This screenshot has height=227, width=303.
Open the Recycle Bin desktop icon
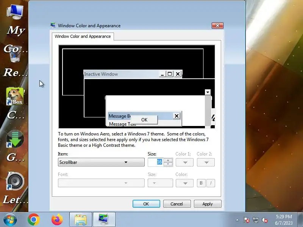(15, 55)
